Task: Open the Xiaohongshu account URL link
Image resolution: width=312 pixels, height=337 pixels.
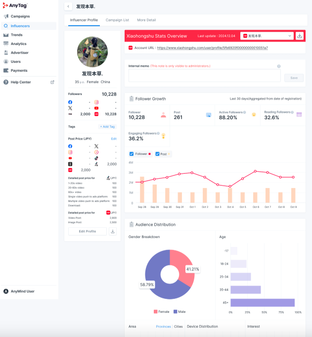Action: click(212, 48)
